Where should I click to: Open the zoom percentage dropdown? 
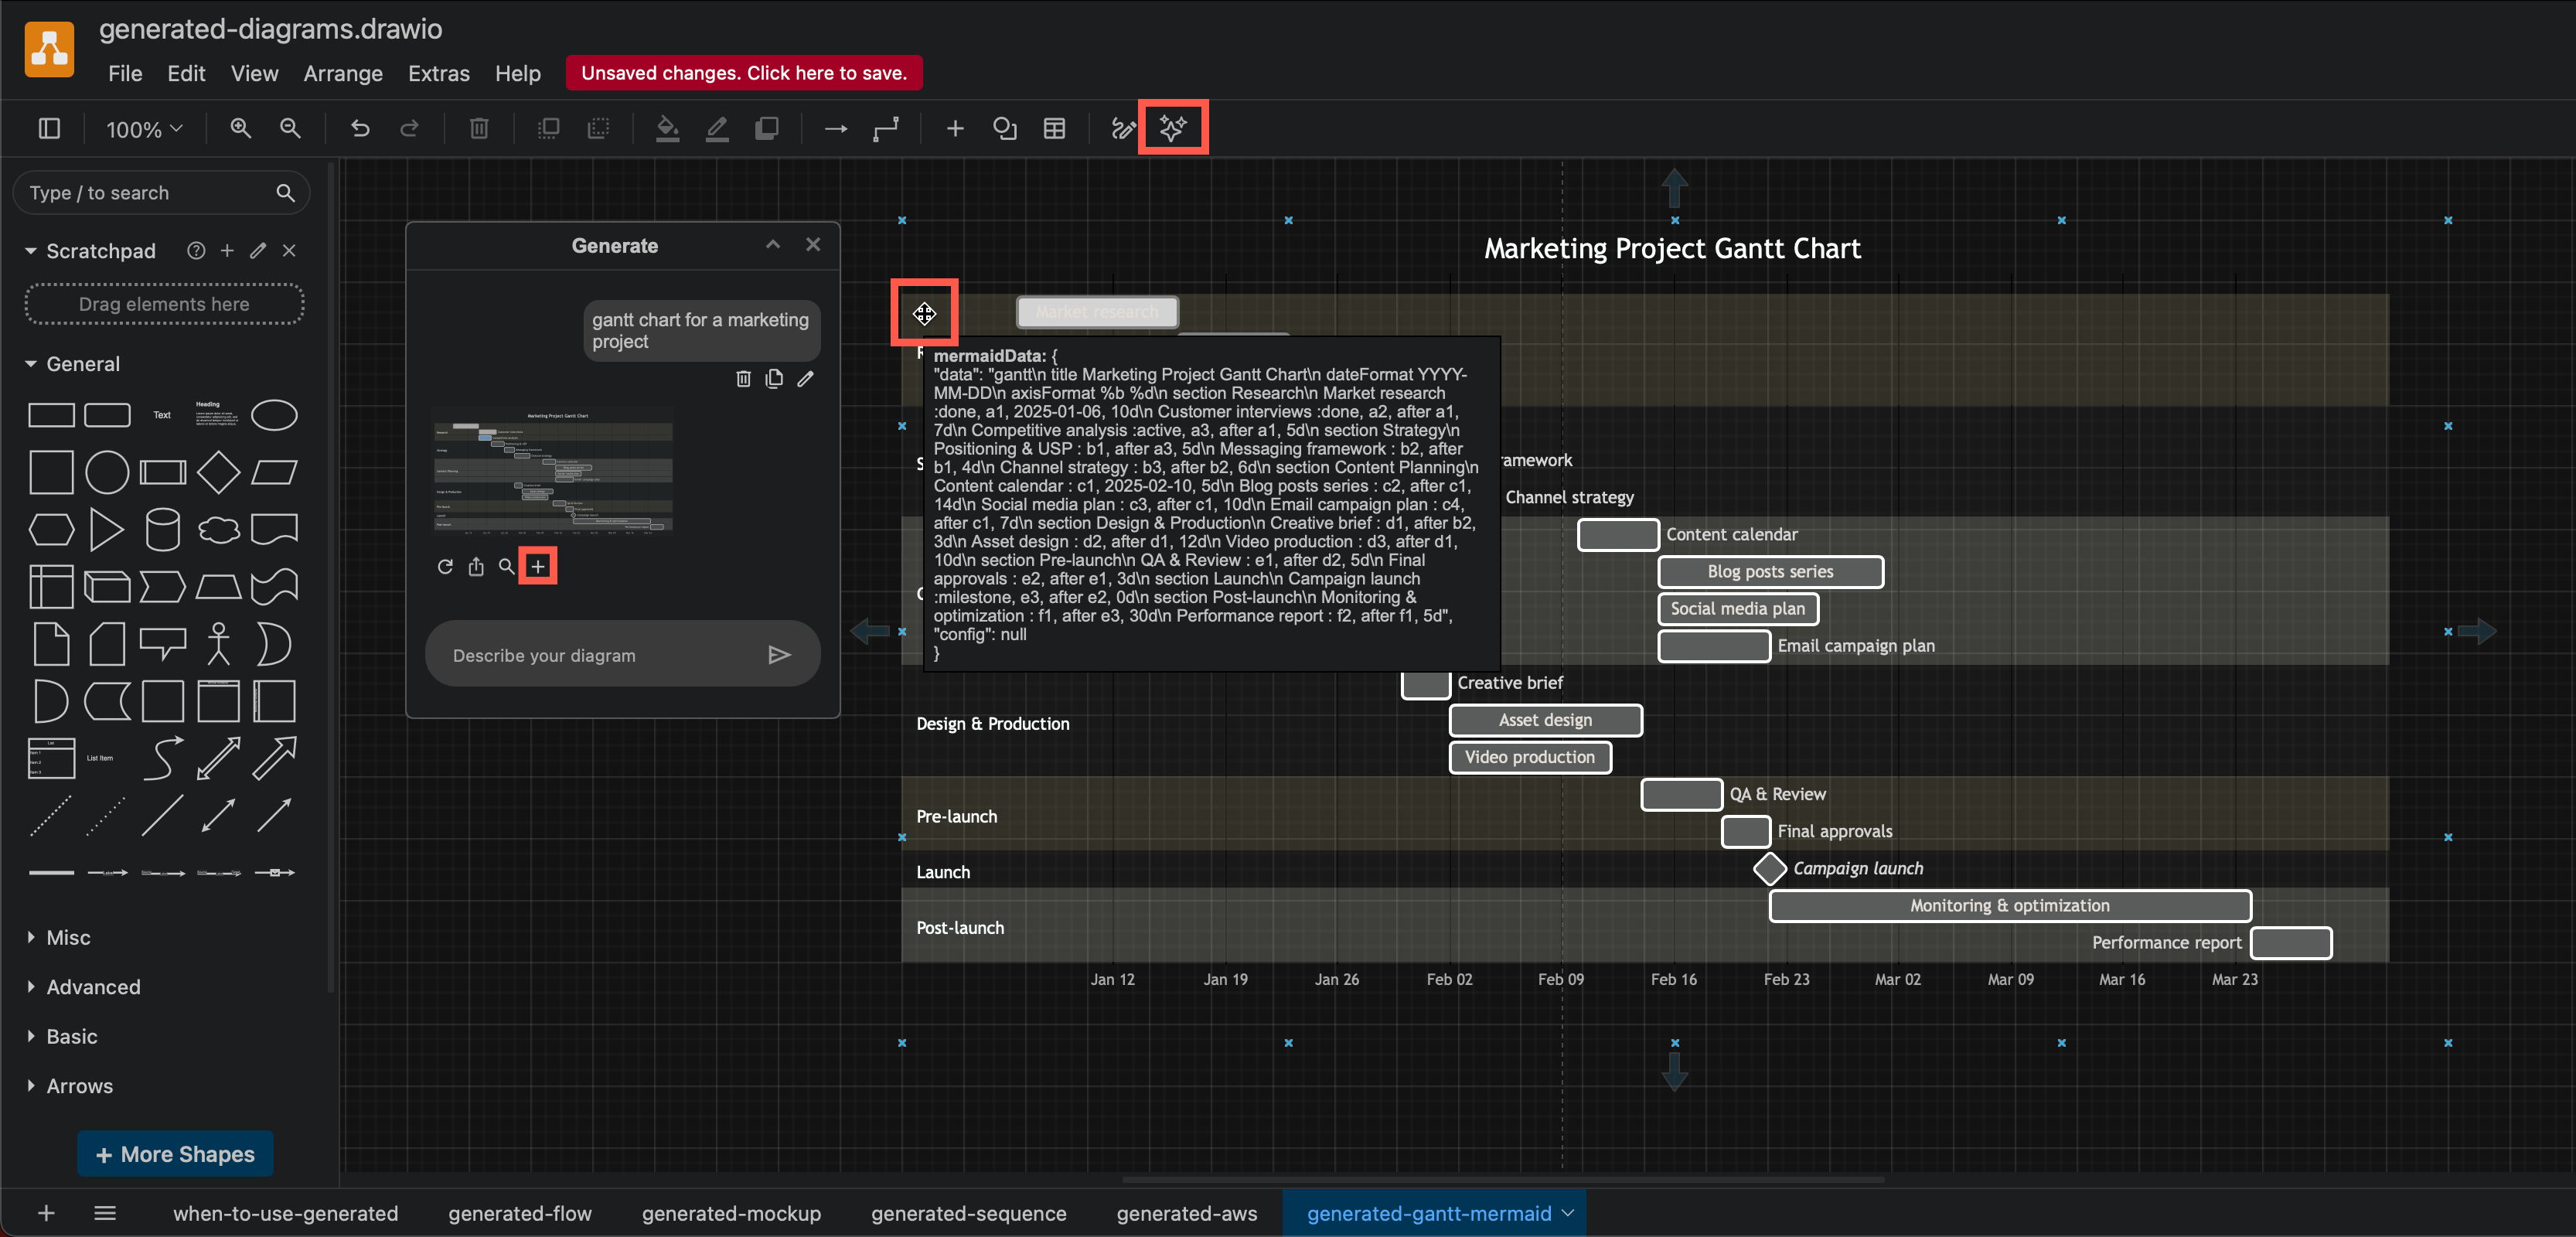pos(143,128)
